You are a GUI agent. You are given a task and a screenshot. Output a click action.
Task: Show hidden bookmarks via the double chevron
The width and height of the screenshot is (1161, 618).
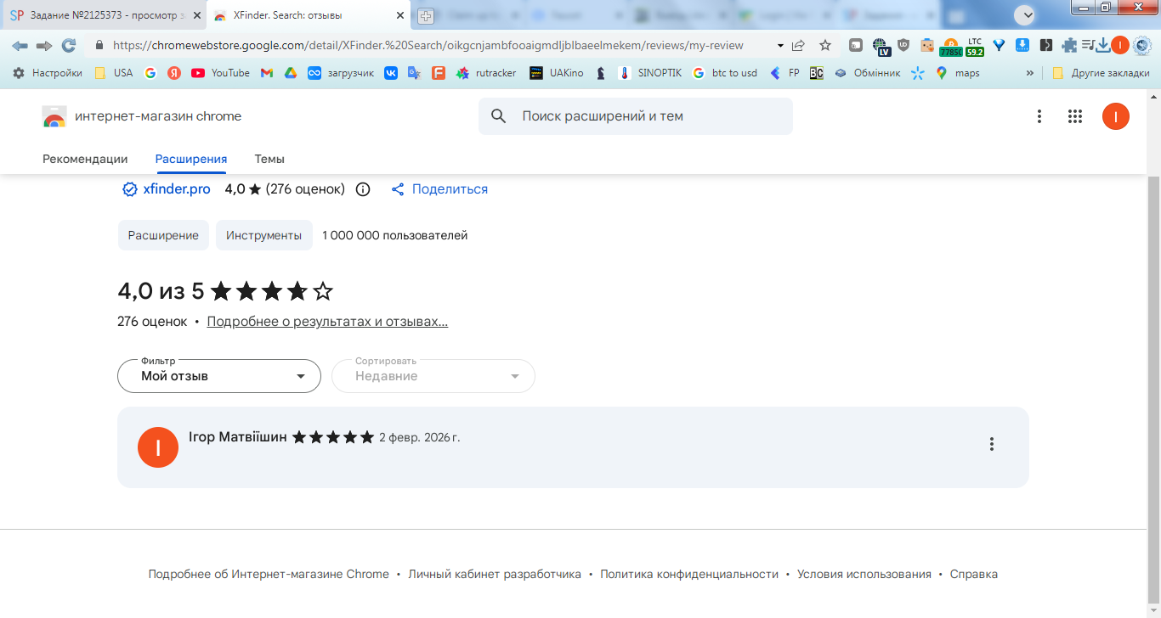coord(1030,73)
